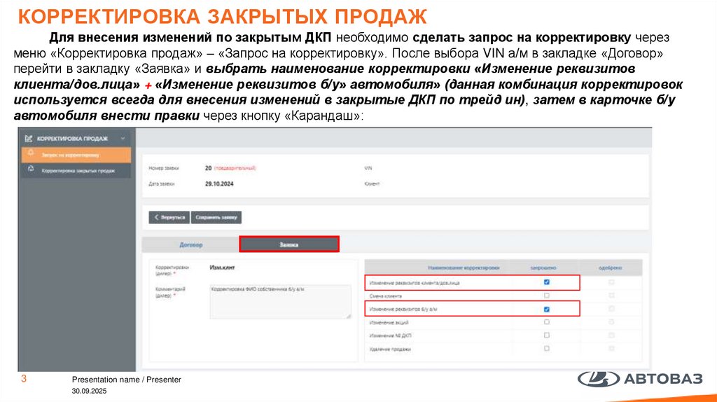Uncheck запрошено for Изменение реквизитов клиента/дов.лица
This screenshot has width=717, height=402.
[x=546, y=282]
